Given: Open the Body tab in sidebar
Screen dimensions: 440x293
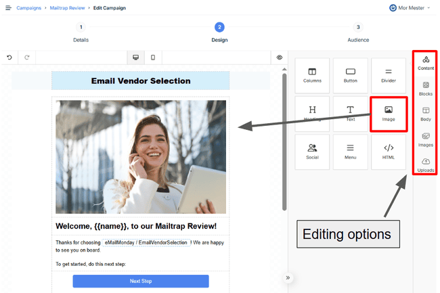Looking at the screenshot, I should (x=426, y=114).
